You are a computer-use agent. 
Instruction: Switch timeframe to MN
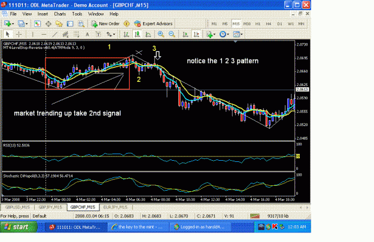point(301,24)
